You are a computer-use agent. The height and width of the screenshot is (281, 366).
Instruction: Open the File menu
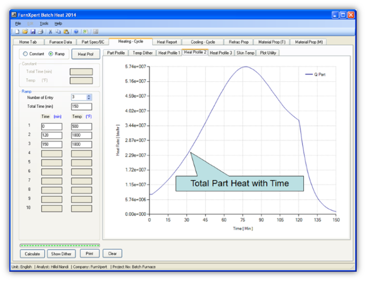click(x=18, y=23)
